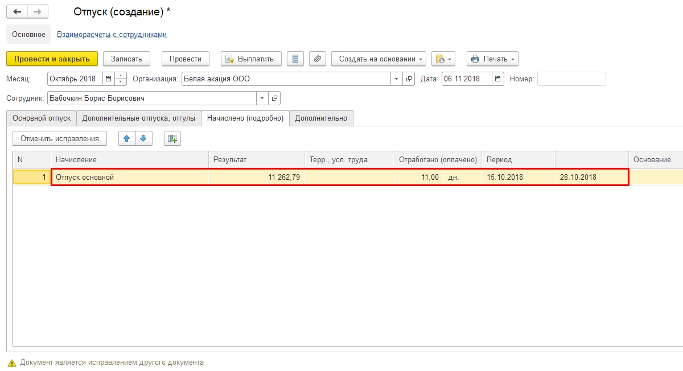Click the Результат column header
This screenshot has height=371, width=683.
(257, 160)
